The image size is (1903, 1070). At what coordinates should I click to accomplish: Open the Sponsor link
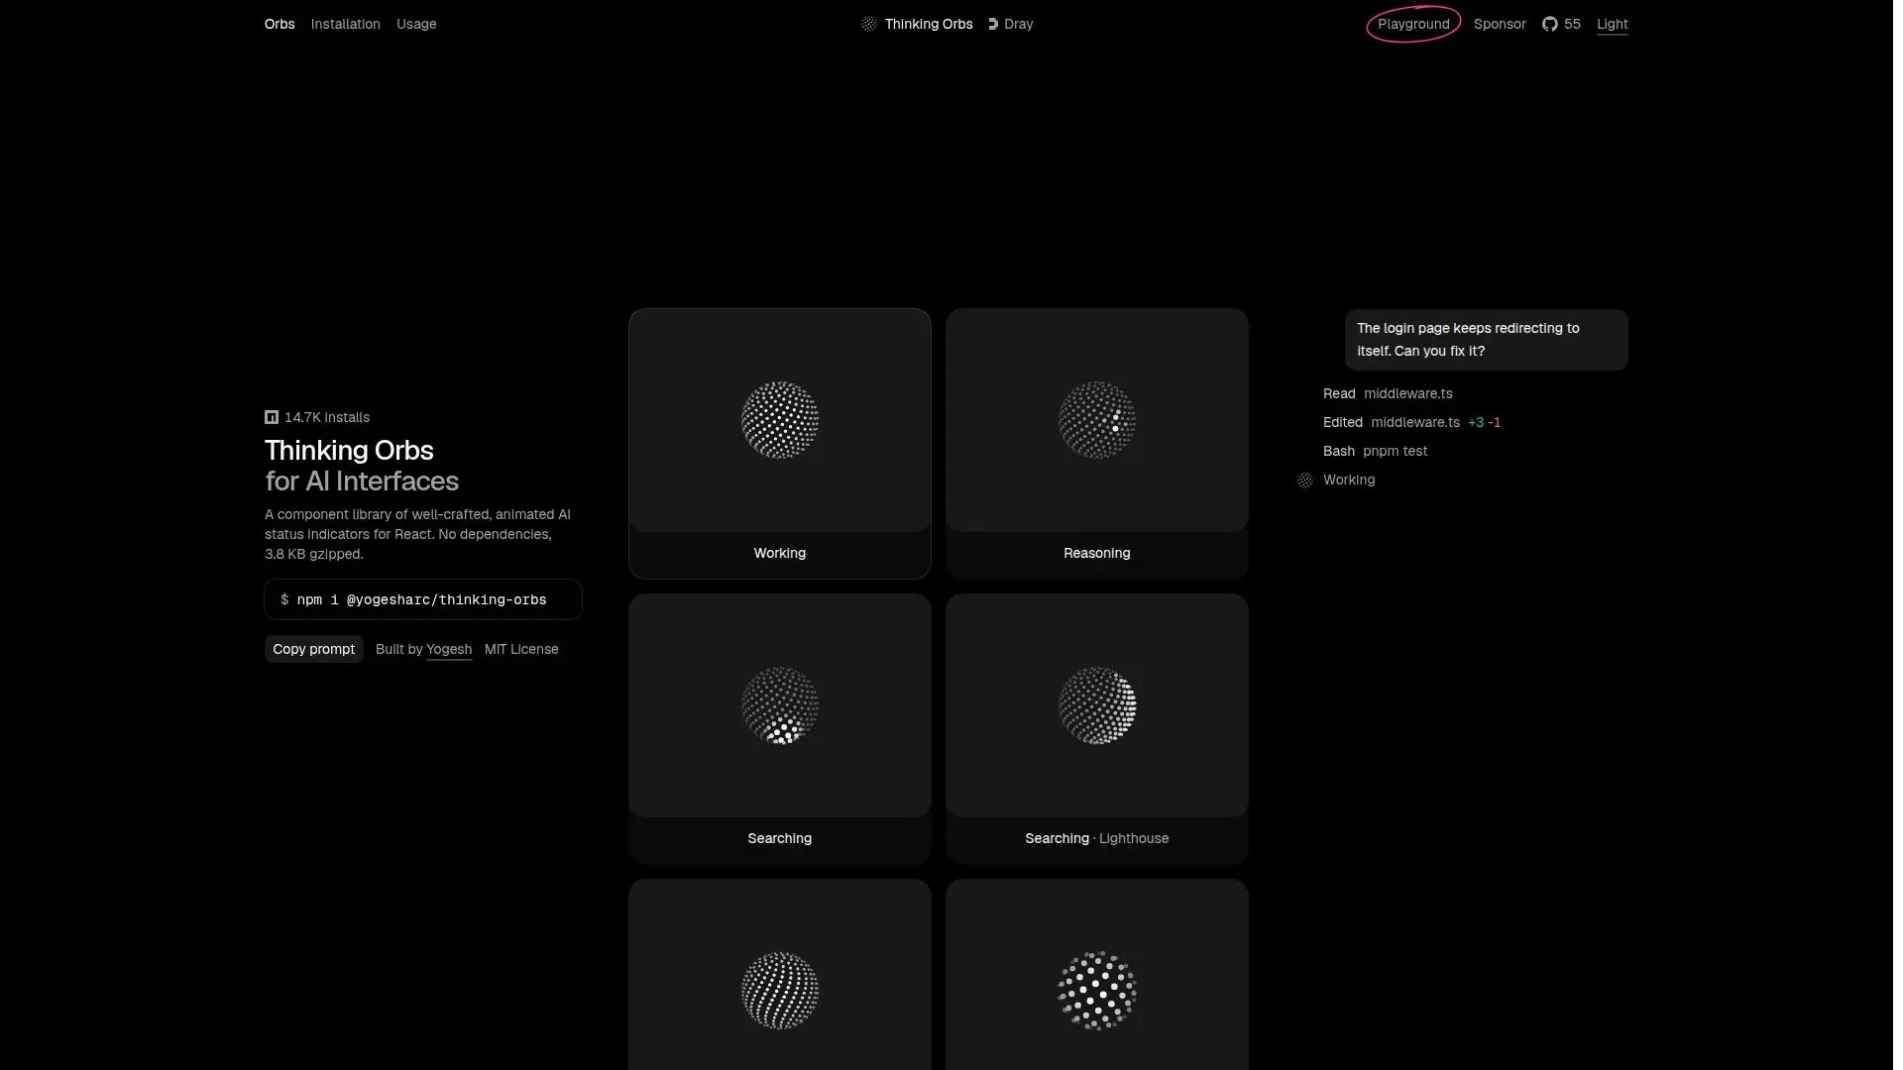[x=1500, y=24]
